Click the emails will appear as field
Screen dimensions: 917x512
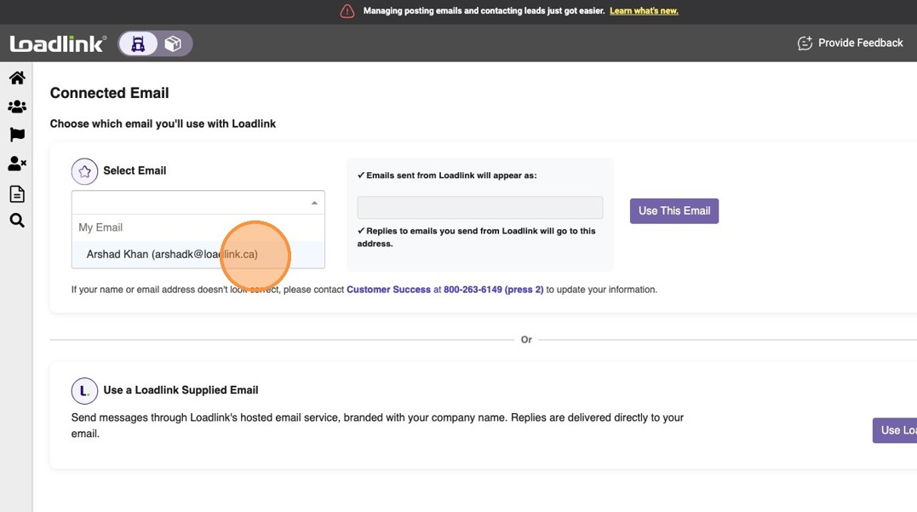pos(480,208)
